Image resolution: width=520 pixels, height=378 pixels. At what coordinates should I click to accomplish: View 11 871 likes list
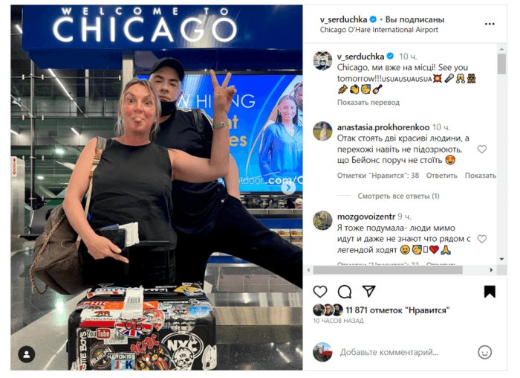397,310
